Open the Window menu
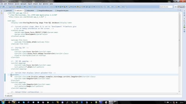This screenshot has height=104, width=186. click(x=46, y=4)
